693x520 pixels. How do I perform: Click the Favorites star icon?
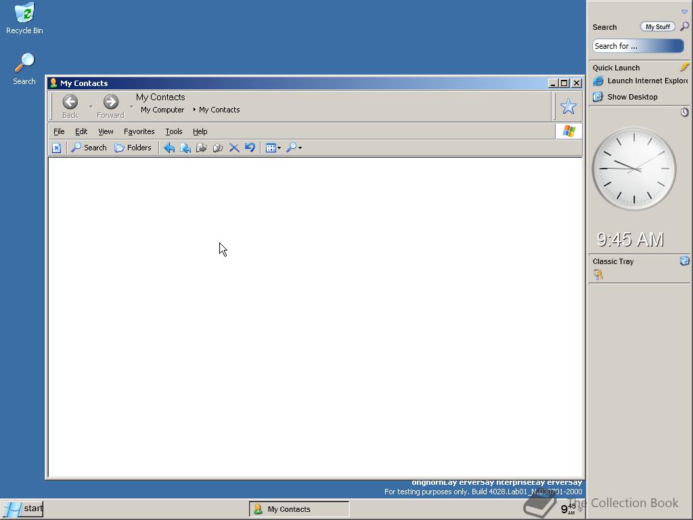[568, 106]
